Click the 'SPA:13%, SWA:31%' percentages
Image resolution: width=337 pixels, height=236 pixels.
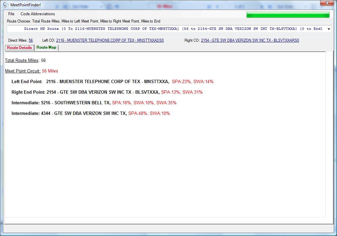point(182,92)
